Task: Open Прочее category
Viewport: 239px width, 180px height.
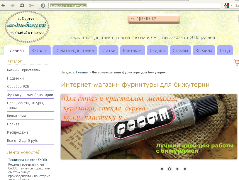Action: (x=13, y=124)
